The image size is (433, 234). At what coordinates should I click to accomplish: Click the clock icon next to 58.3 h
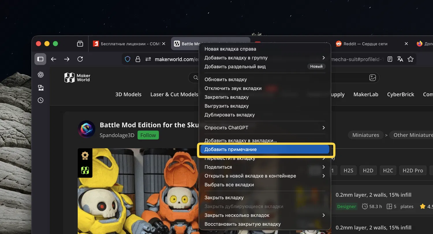point(365,206)
